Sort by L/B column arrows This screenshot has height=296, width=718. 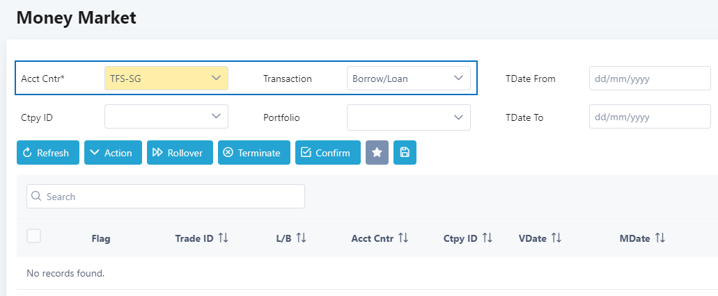(x=301, y=238)
